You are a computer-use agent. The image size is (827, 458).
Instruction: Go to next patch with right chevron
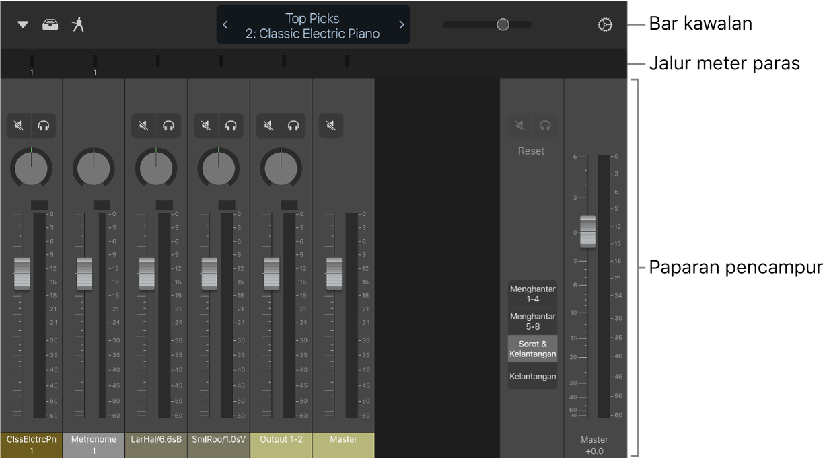(x=402, y=25)
